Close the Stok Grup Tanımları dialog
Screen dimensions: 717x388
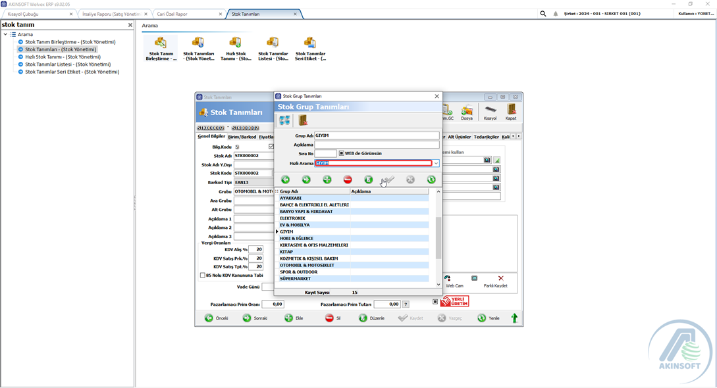pos(437,96)
